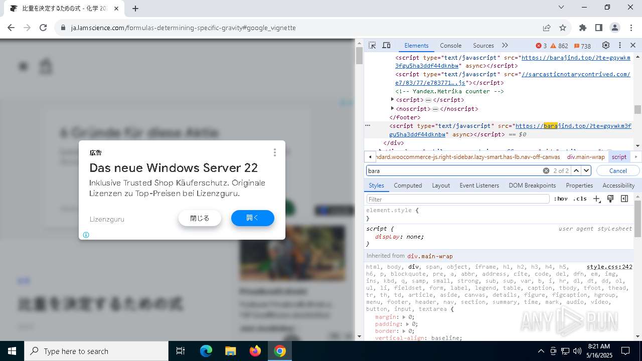
Task: Close the ad with 閉じる button
Action: point(200,218)
